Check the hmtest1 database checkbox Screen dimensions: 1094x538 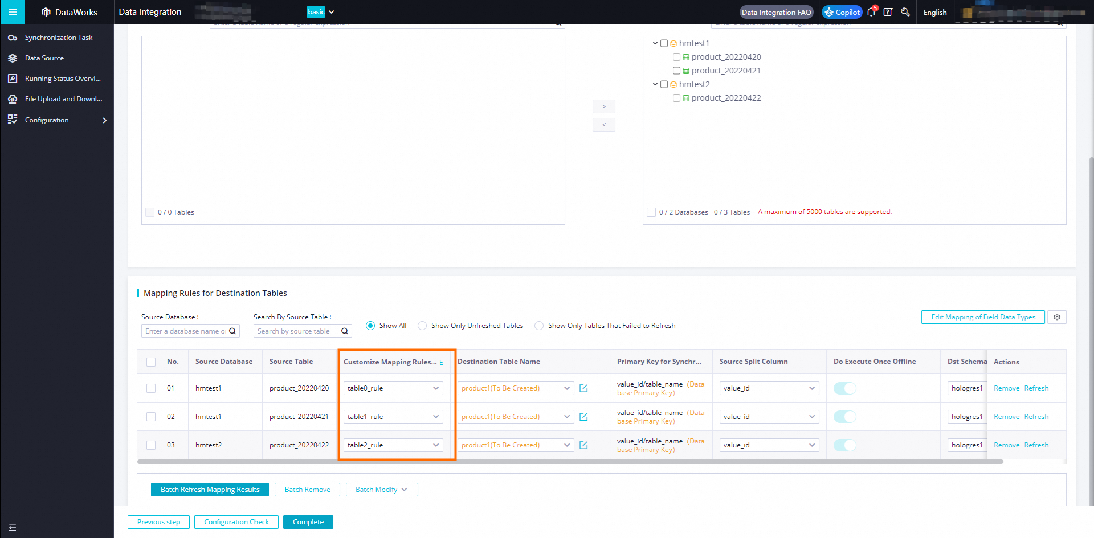(x=664, y=43)
